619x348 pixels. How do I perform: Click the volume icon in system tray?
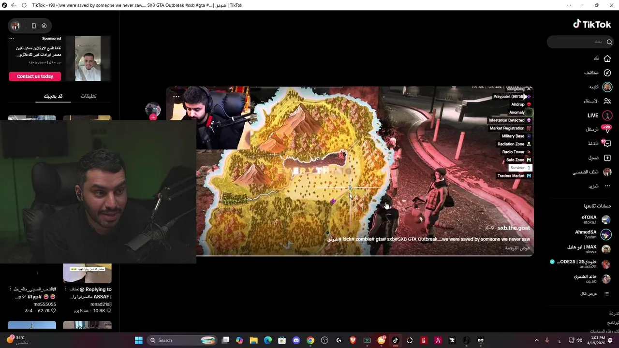(580, 340)
